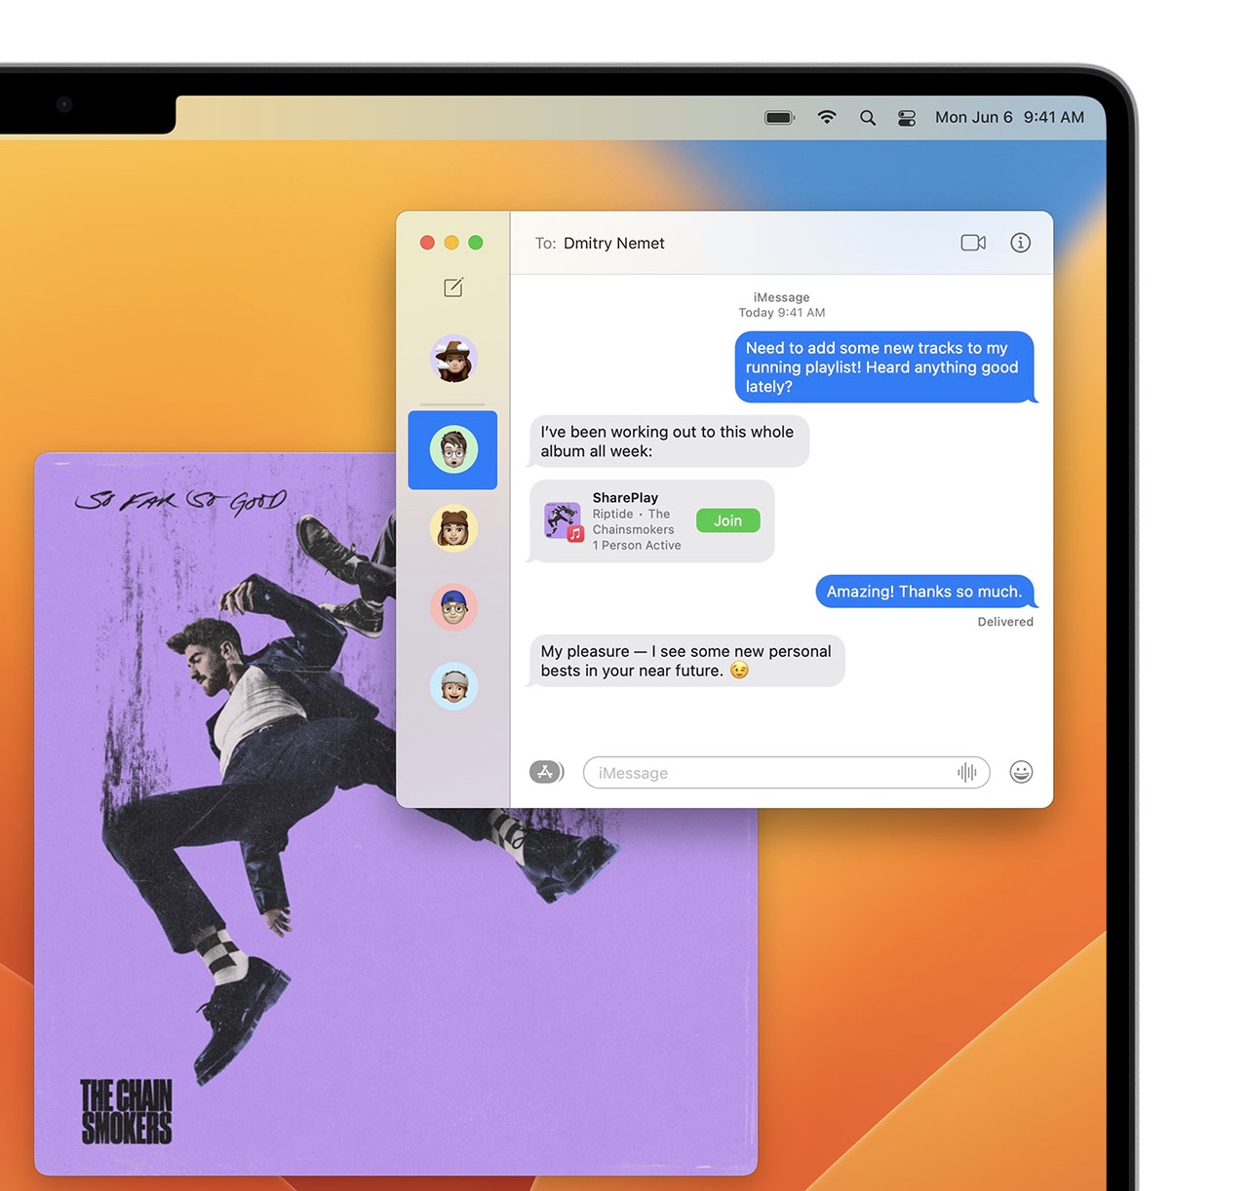Start a FaceTime video call with Dmitry

pyautogui.click(x=973, y=243)
